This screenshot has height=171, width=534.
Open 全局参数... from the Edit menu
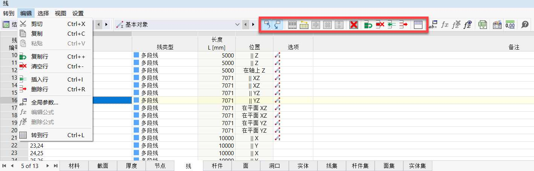(x=55, y=102)
